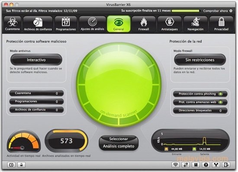The height and width of the screenshot is (172, 238).
Task: Open the Cuarentena biohazard tab
Action: 12,24
